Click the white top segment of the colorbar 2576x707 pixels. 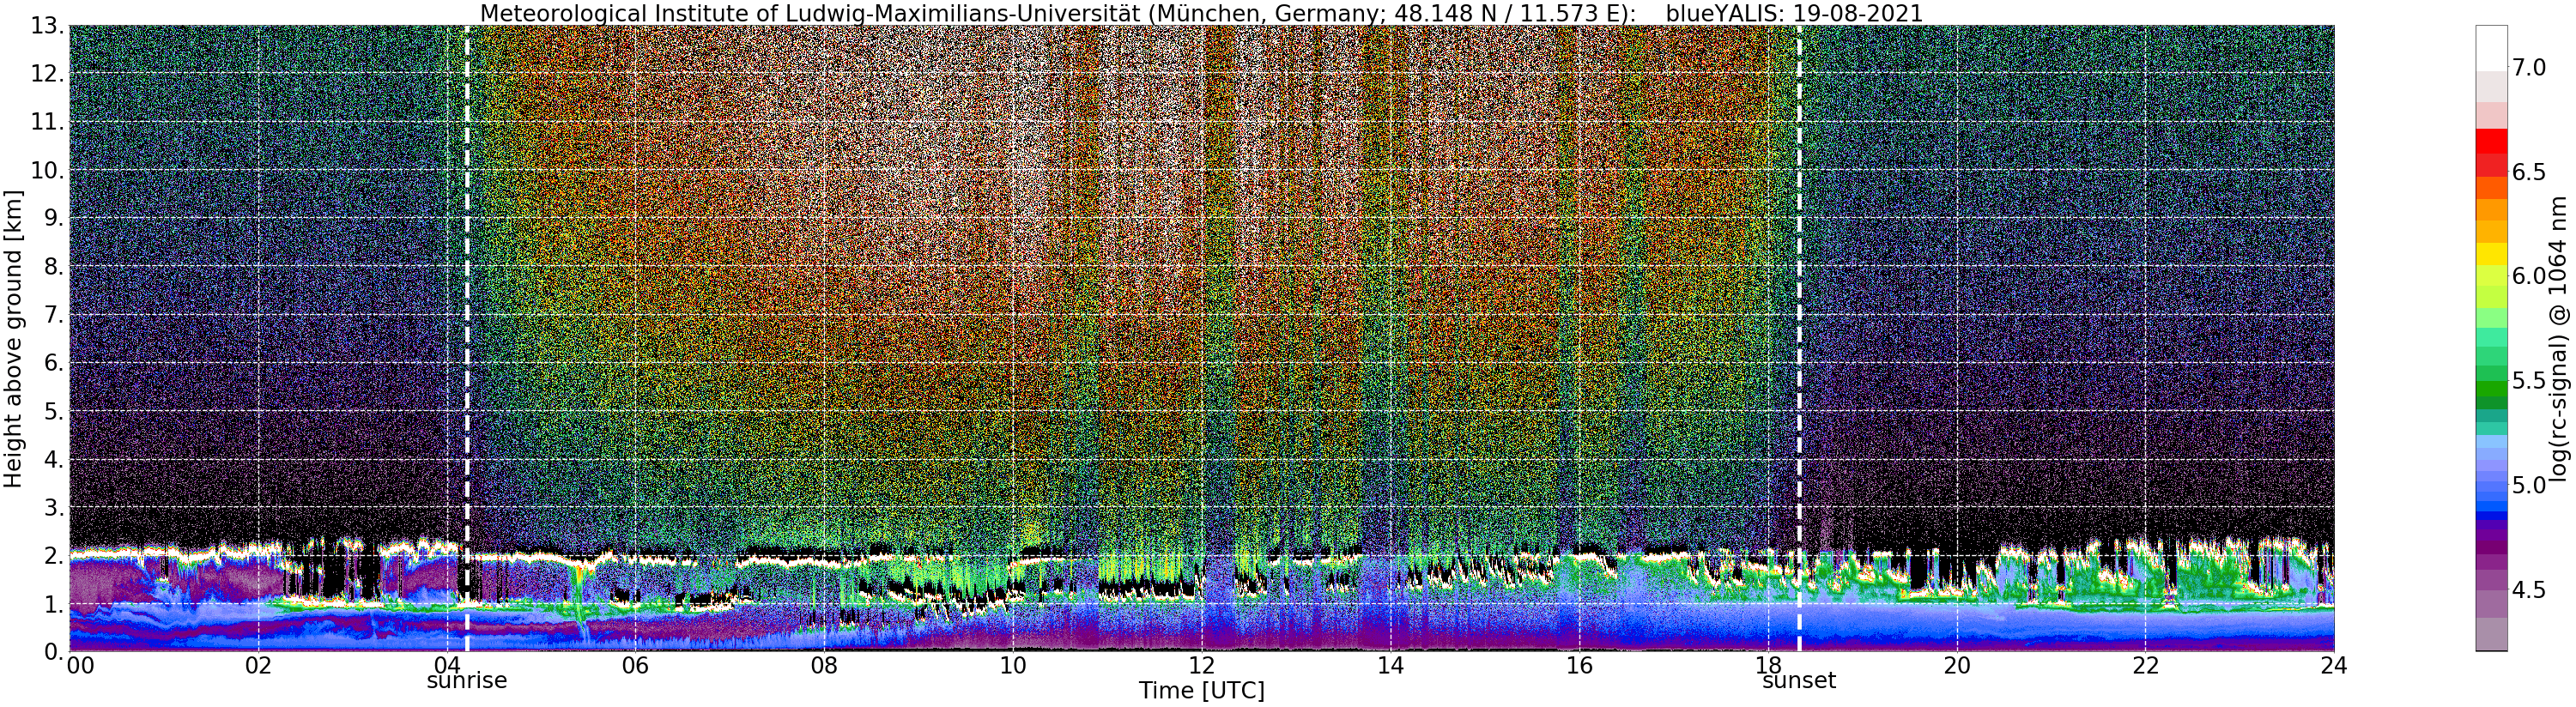coord(2491,48)
